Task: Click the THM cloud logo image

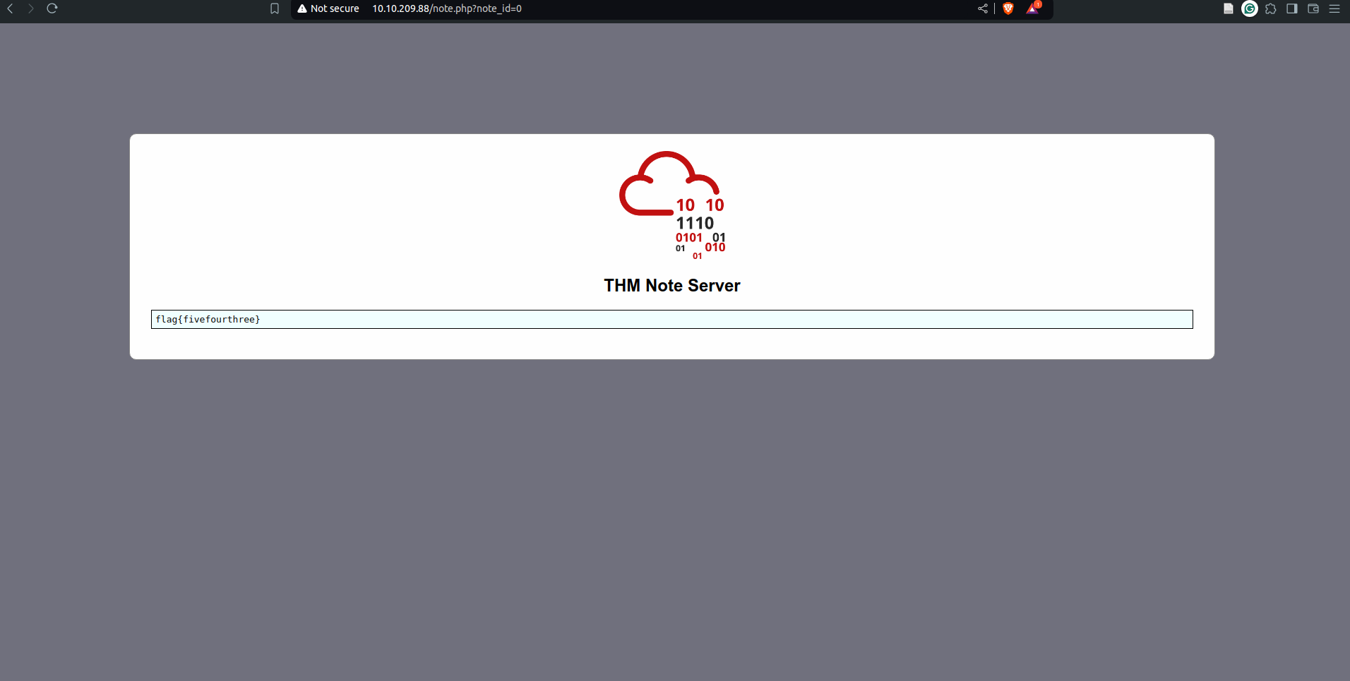Action: click(671, 205)
